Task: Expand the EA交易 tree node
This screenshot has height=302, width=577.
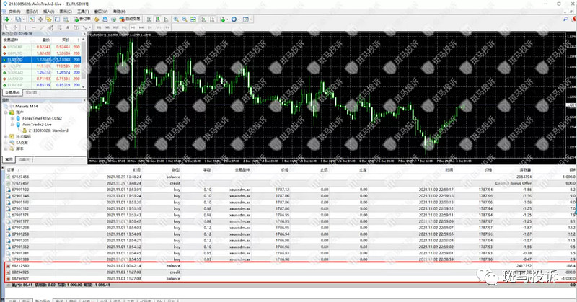Action: coord(6,143)
